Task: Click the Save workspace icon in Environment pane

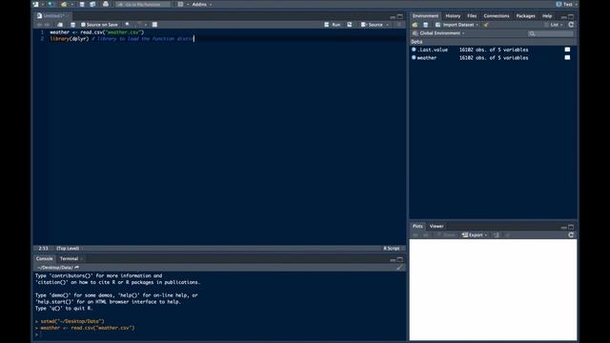Action: [x=426, y=25]
